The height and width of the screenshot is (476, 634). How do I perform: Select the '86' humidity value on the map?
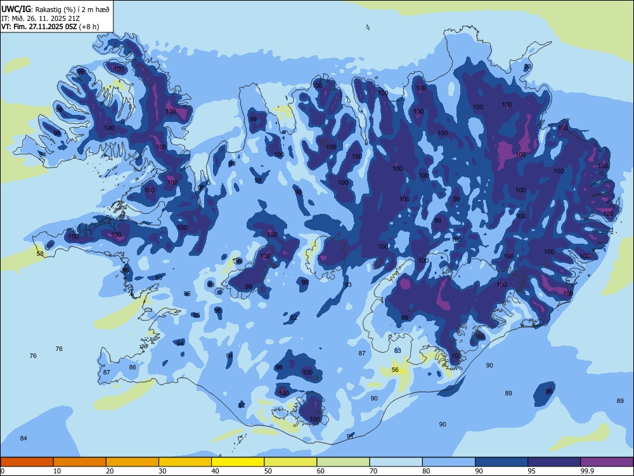pyautogui.click(x=133, y=367)
